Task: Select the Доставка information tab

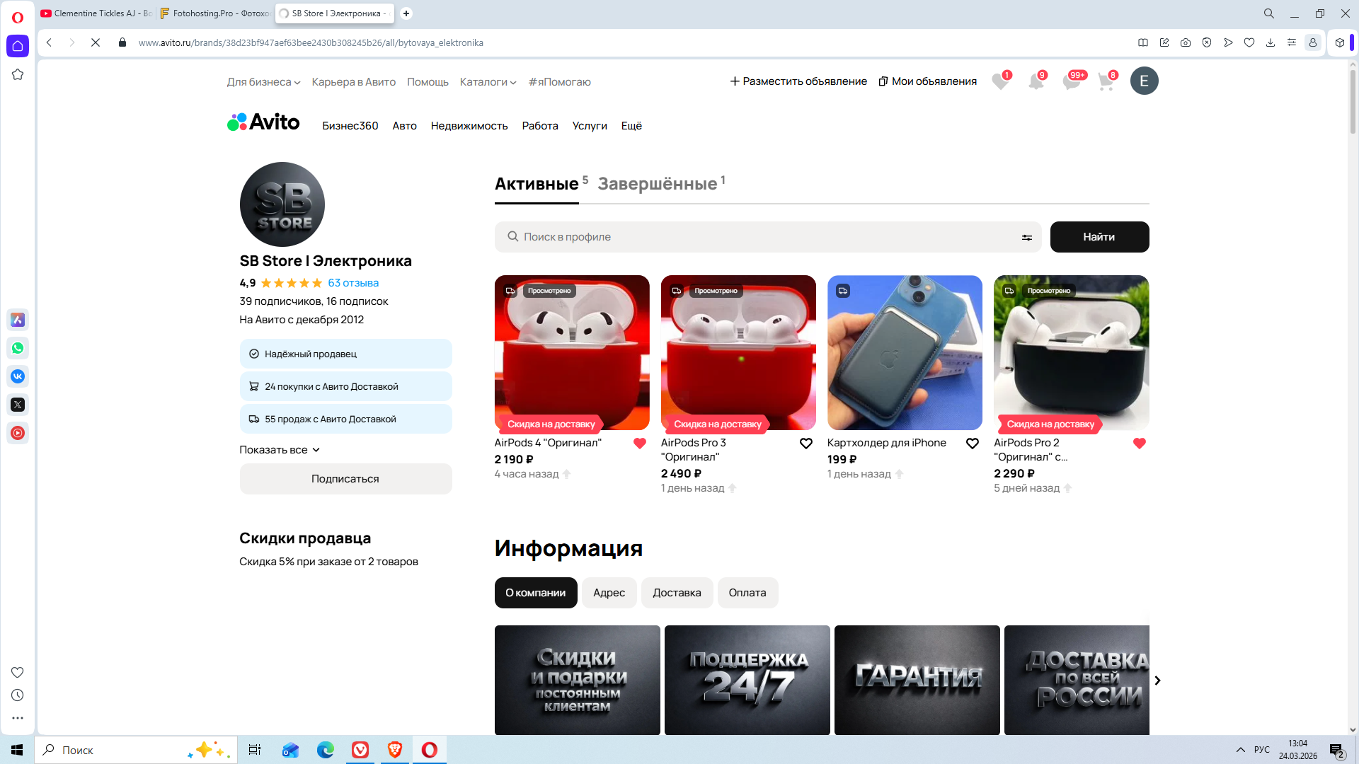Action: [x=677, y=593]
